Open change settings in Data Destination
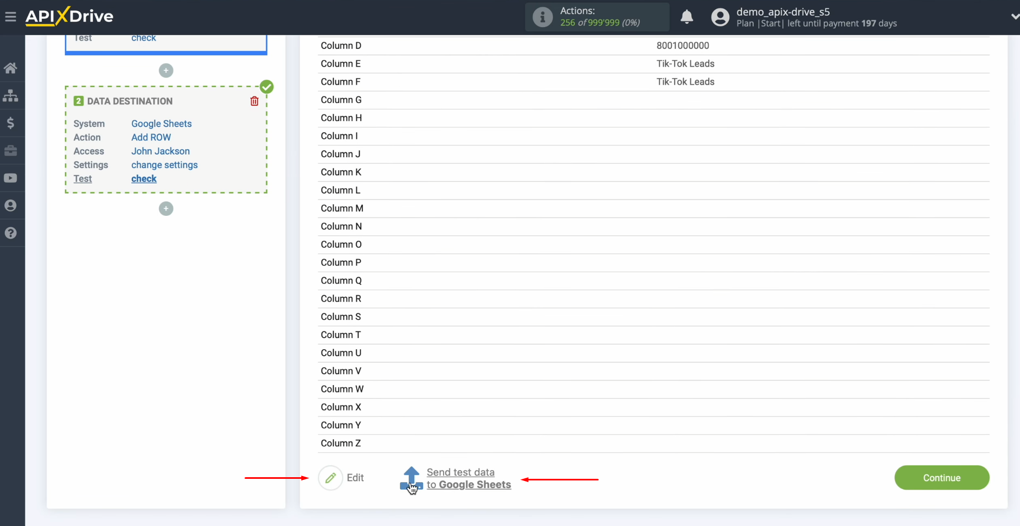The width and height of the screenshot is (1020, 526). click(164, 165)
